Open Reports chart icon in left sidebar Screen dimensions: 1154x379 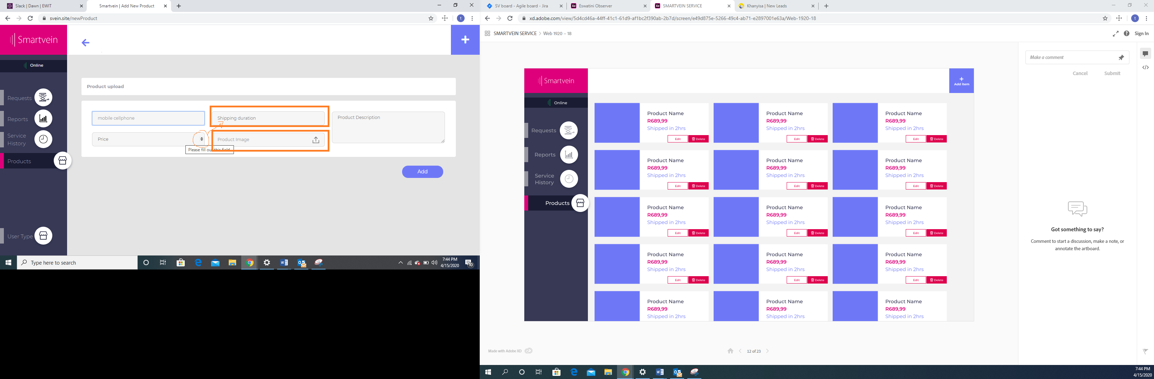tap(44, 119)
